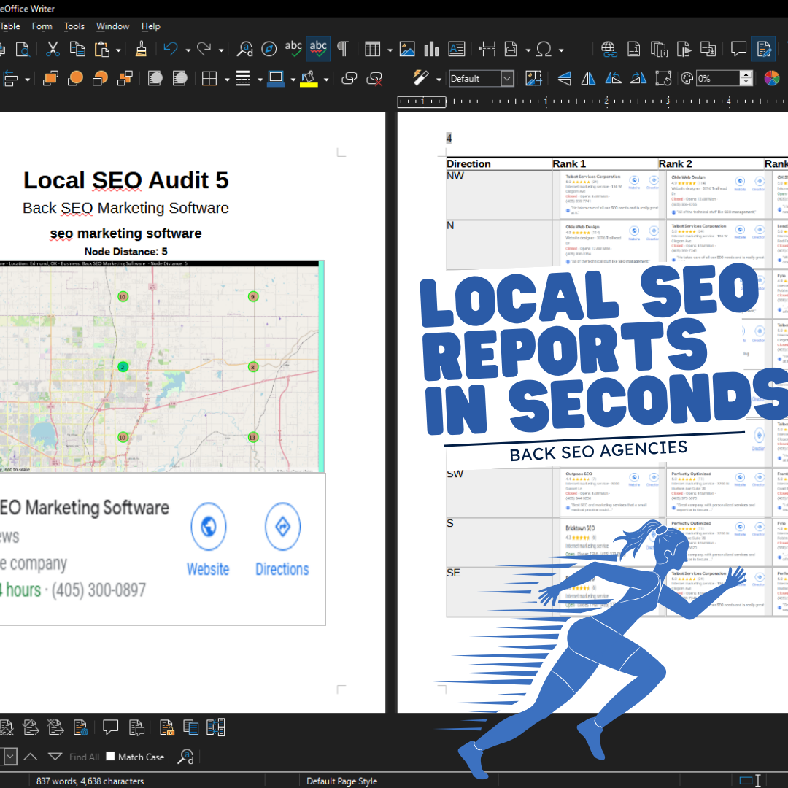Open the image Filter wand icon
This screenshot has width=788, height=788.
[421, 78]
